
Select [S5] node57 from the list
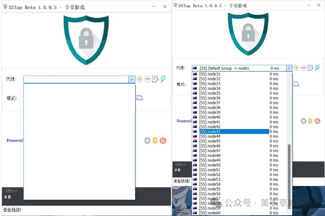coord(239,198)
